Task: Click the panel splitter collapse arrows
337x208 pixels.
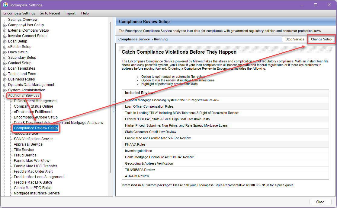Action: coord(114,106)
